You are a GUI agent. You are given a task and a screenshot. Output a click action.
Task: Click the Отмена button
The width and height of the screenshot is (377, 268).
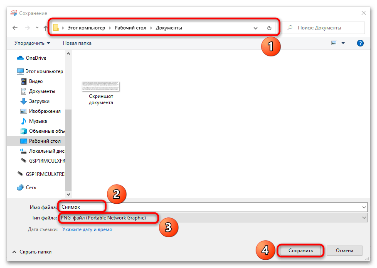pos(344,251)
